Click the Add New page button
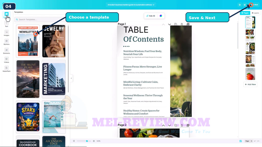 click(250, 84)
